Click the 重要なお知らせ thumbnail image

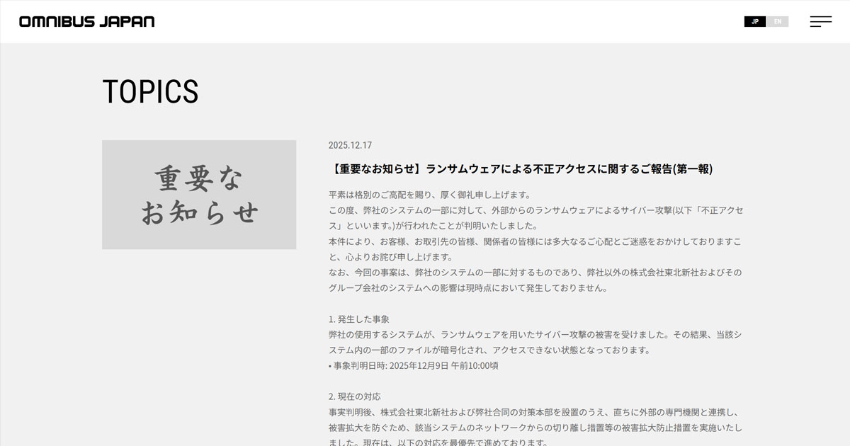(199, 195)
